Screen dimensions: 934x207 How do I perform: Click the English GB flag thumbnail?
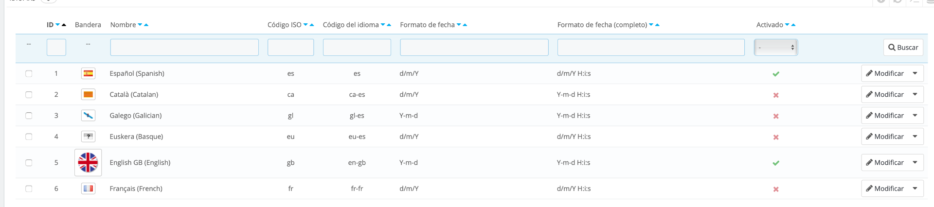(x=88, y=162)
